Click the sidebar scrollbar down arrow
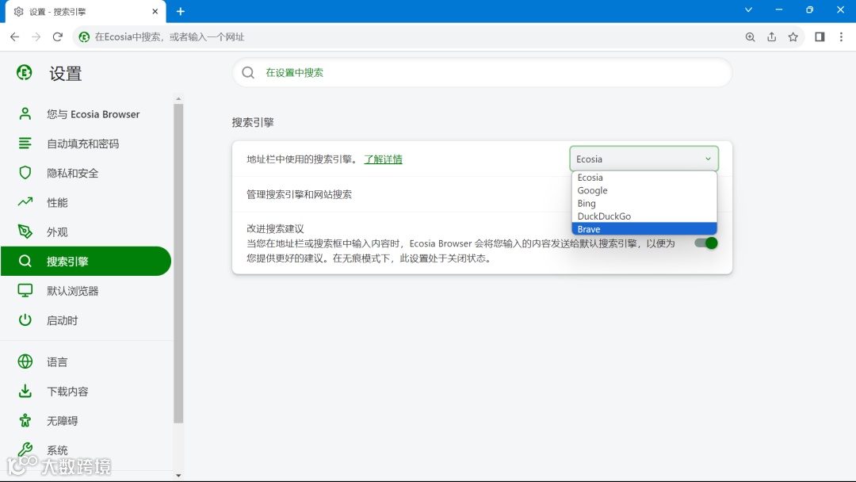856x482 pixels. pyautogui.click(x=178, y=476)
